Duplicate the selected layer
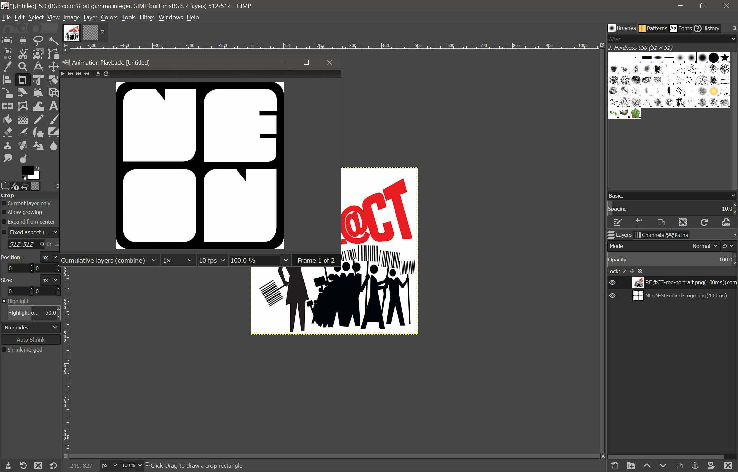The image size is (738, 472). [679, 465]
